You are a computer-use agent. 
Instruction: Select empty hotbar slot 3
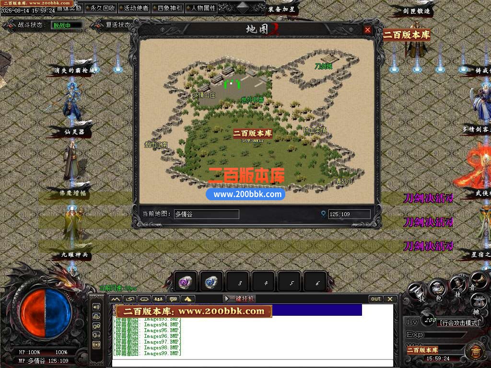(237, 282)
